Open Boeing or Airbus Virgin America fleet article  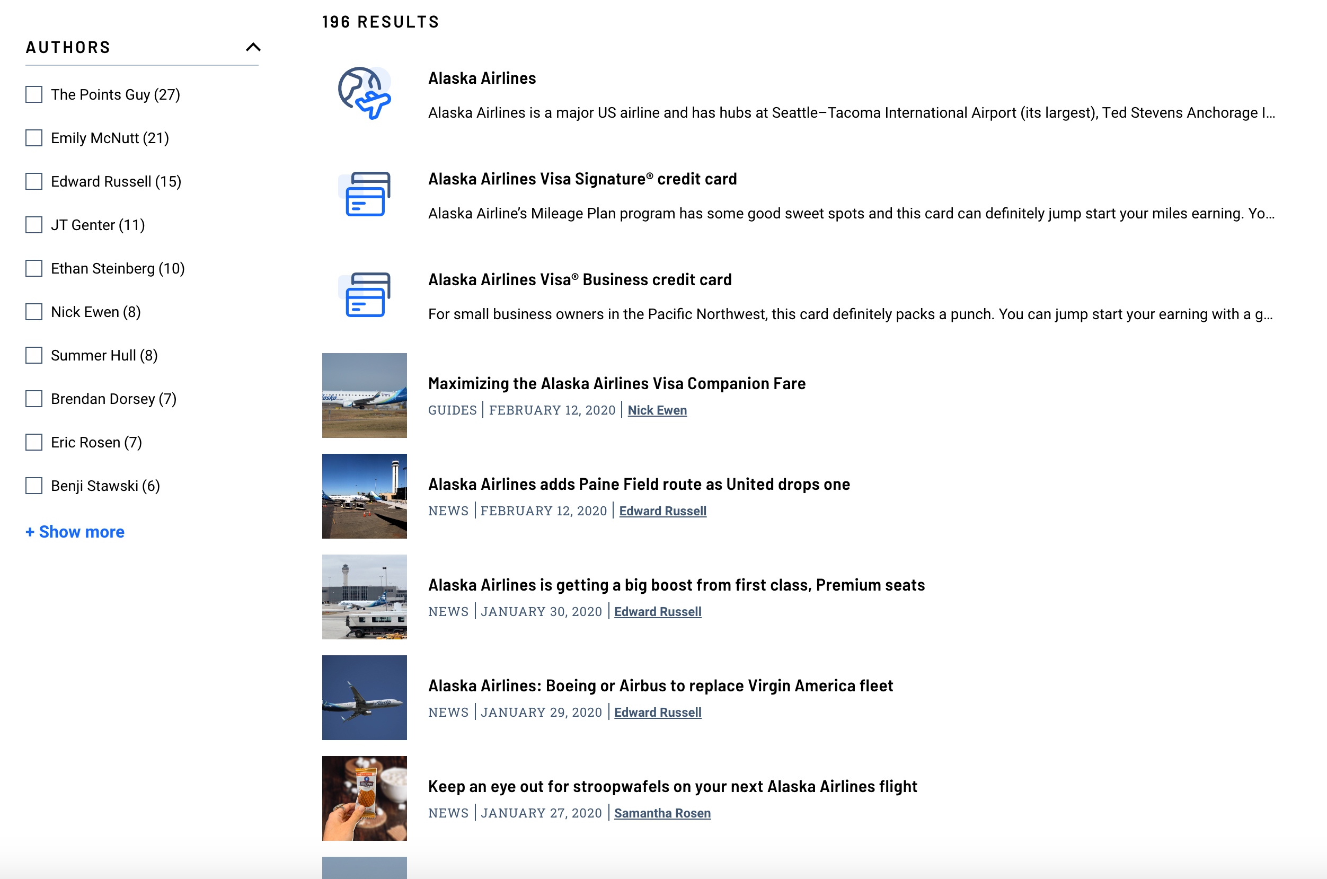[x=661, y=685]
